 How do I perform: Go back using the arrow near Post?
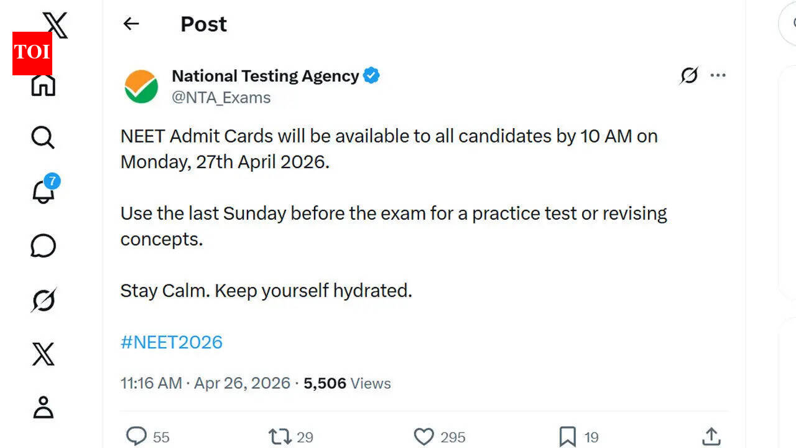[x=131, y=24]
